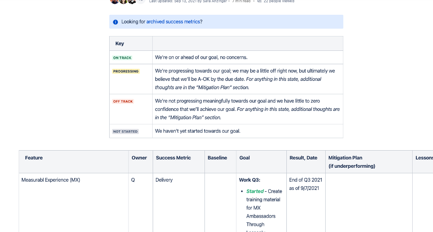Click the OFF TRACK description text
Screen dimensions: 433x232
[247, 109]
